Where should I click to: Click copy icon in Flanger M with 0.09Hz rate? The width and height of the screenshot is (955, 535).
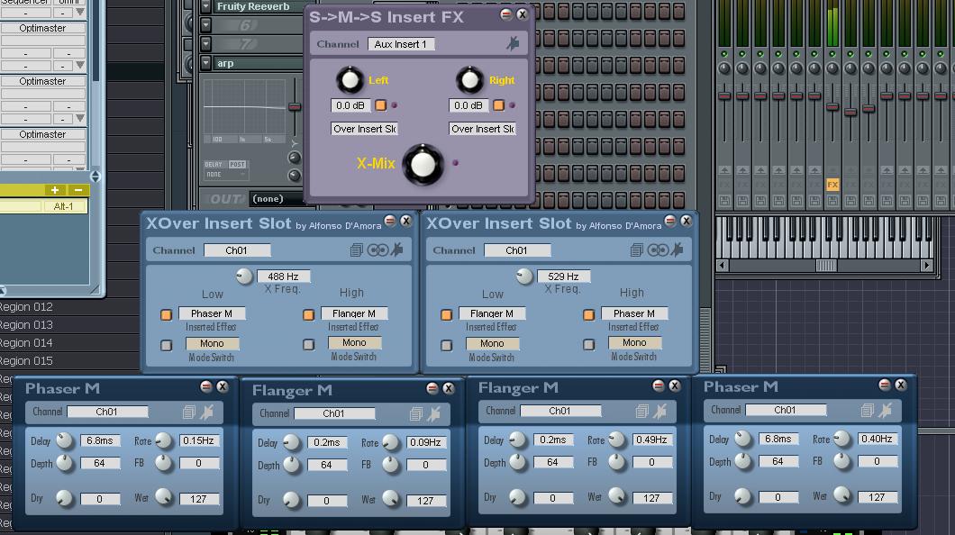click(x=416, y=414)
